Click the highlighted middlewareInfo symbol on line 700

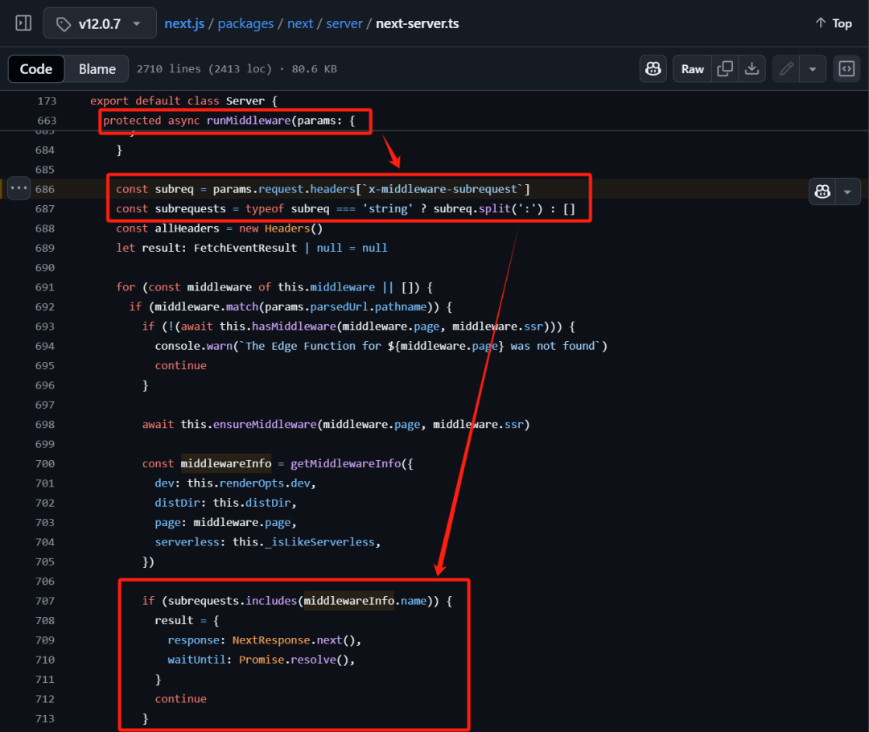point(226,463)
